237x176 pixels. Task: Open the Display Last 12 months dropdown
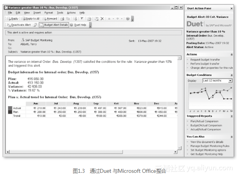click(x=217, y=81)
